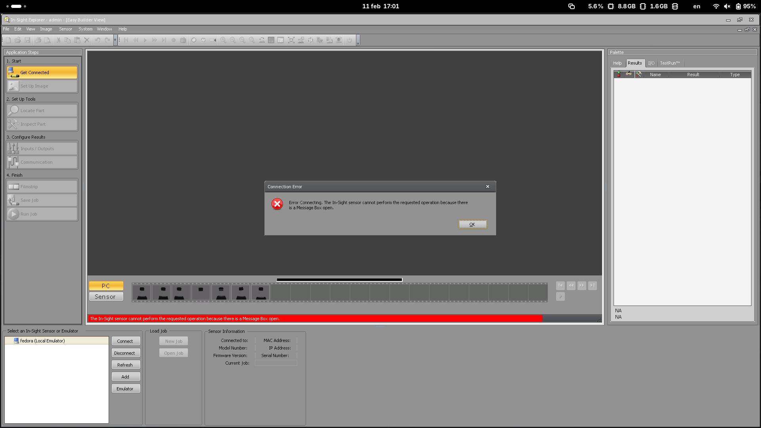Click the trigger circle toolbar icon
This screenshot has height=428, width=761.
(194, 40)
